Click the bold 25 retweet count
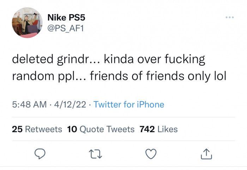Image resolution: width=247 pixels, height=170 pixels. pyautogui.click(x=17, y=129)
